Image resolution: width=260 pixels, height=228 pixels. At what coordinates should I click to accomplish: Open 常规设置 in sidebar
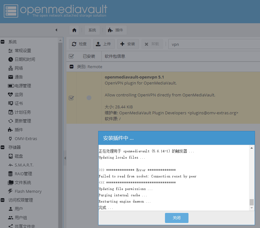23,51
